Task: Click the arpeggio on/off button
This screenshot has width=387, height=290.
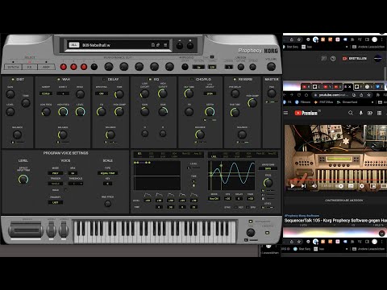Action: 185,67
